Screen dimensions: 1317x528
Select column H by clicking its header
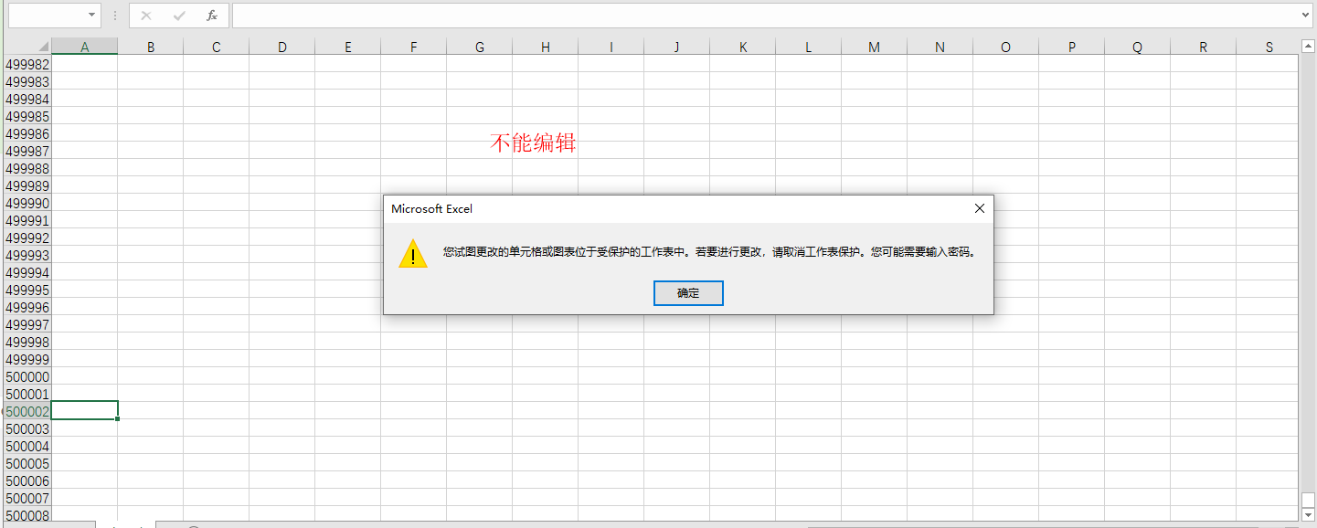545,46
